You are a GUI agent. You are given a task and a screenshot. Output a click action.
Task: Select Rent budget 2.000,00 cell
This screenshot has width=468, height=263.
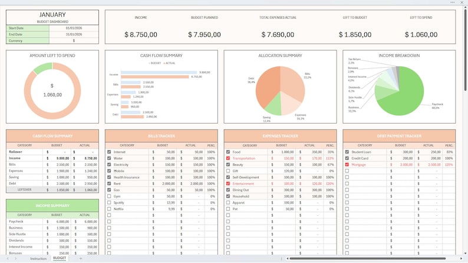click(162, 184)
